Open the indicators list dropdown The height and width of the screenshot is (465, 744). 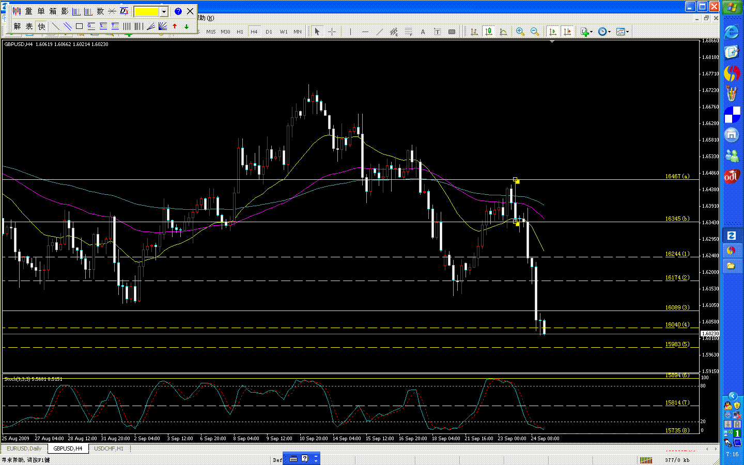coord(586,32)
